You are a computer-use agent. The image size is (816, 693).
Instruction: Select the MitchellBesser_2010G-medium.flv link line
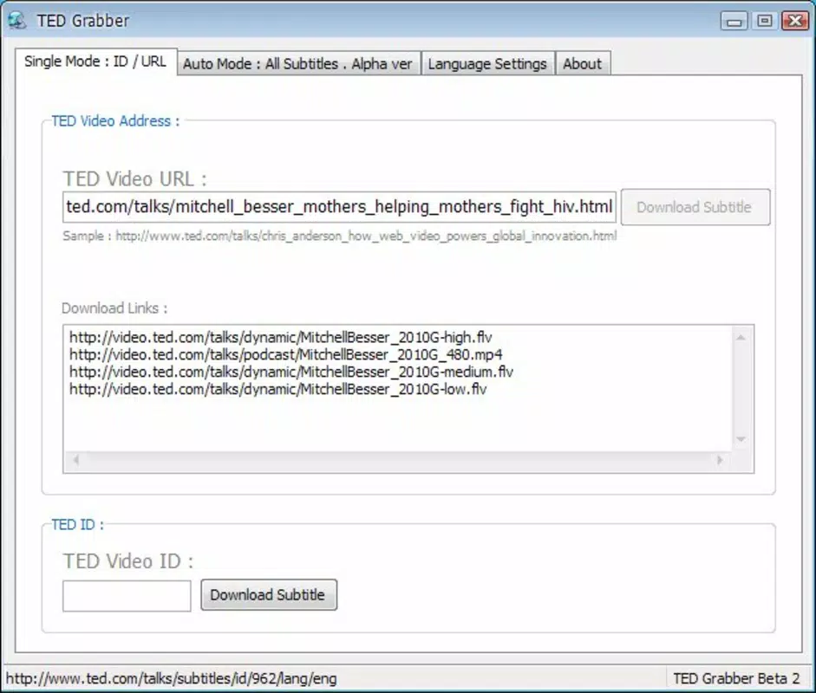click(x=290, y=372)
